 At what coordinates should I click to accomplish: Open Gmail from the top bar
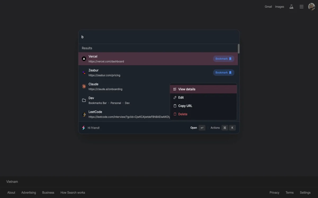268,7
